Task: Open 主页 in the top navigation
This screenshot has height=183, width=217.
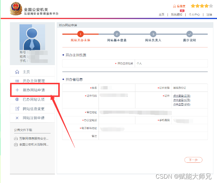Action: click(161, 14)
